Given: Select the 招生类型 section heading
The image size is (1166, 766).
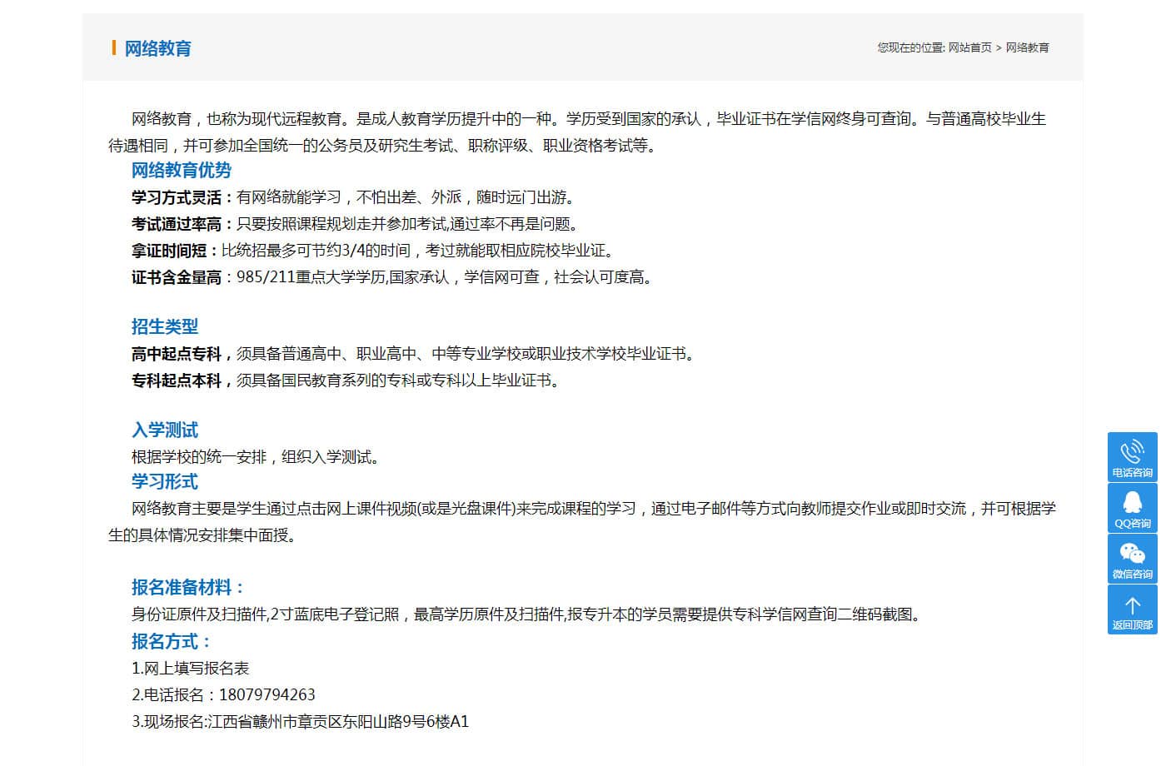Looking at the screenshot, I should pyautogui.click(x=164, y=326).
